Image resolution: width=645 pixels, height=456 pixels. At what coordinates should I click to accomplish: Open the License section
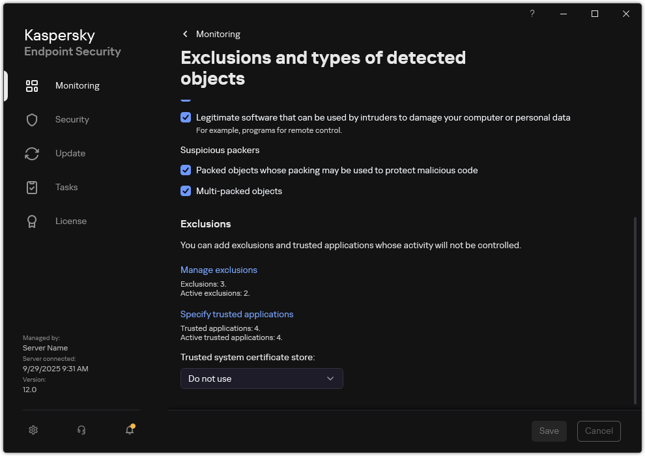(71, 221)
